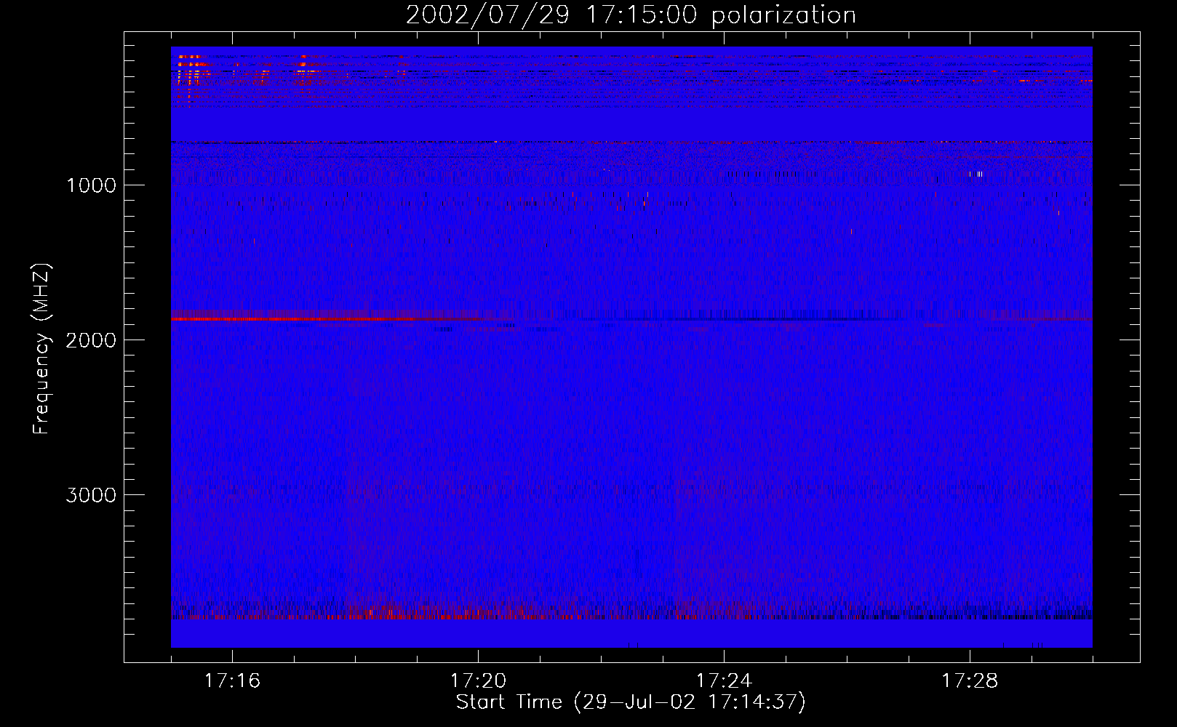Viewport: 1177px width, 727px height.
Task: Click the plot title '2002/07/29 17:15:00 polarization'
Action: coord(631,15)
